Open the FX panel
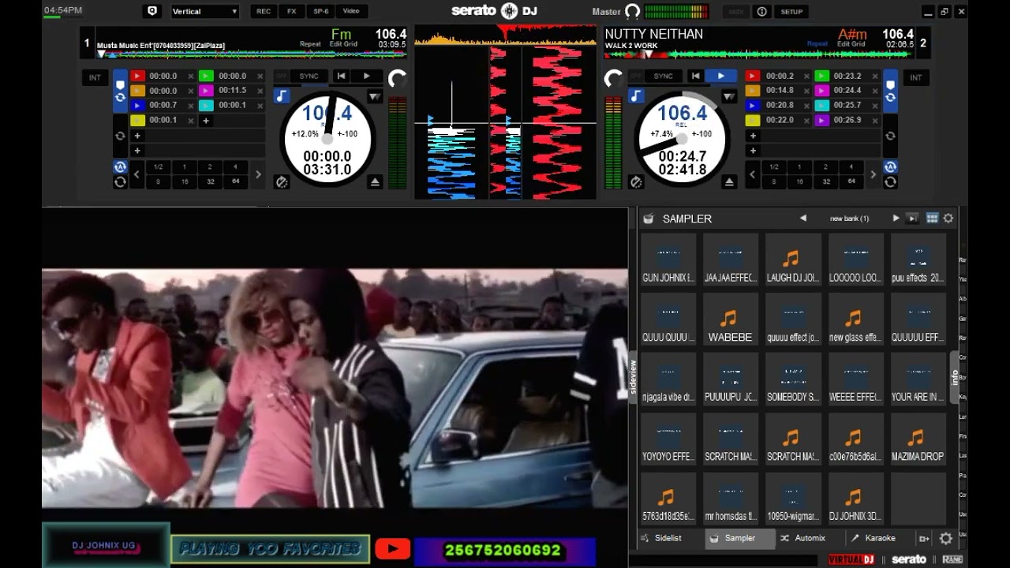This screenshot has width=1010, height=568. (x=292, y=11)
